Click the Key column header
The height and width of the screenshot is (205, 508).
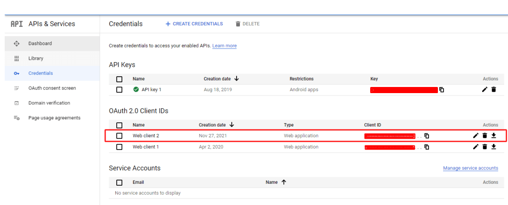(x=374, y=79)
